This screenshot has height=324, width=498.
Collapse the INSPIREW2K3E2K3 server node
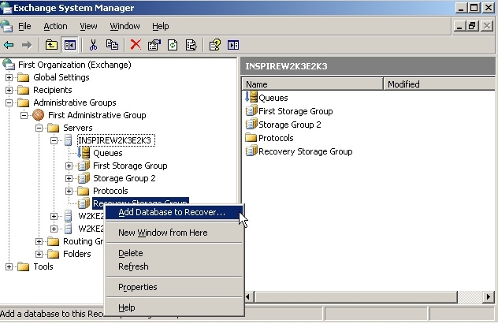(54, 140)
